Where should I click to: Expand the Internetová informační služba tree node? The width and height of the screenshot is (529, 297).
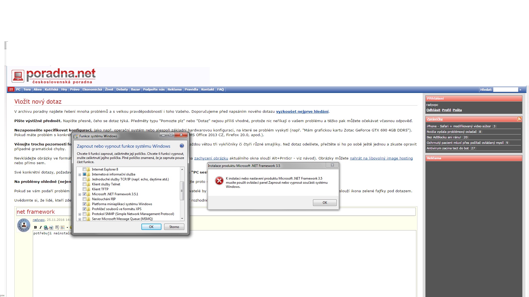tap(80, 175)
